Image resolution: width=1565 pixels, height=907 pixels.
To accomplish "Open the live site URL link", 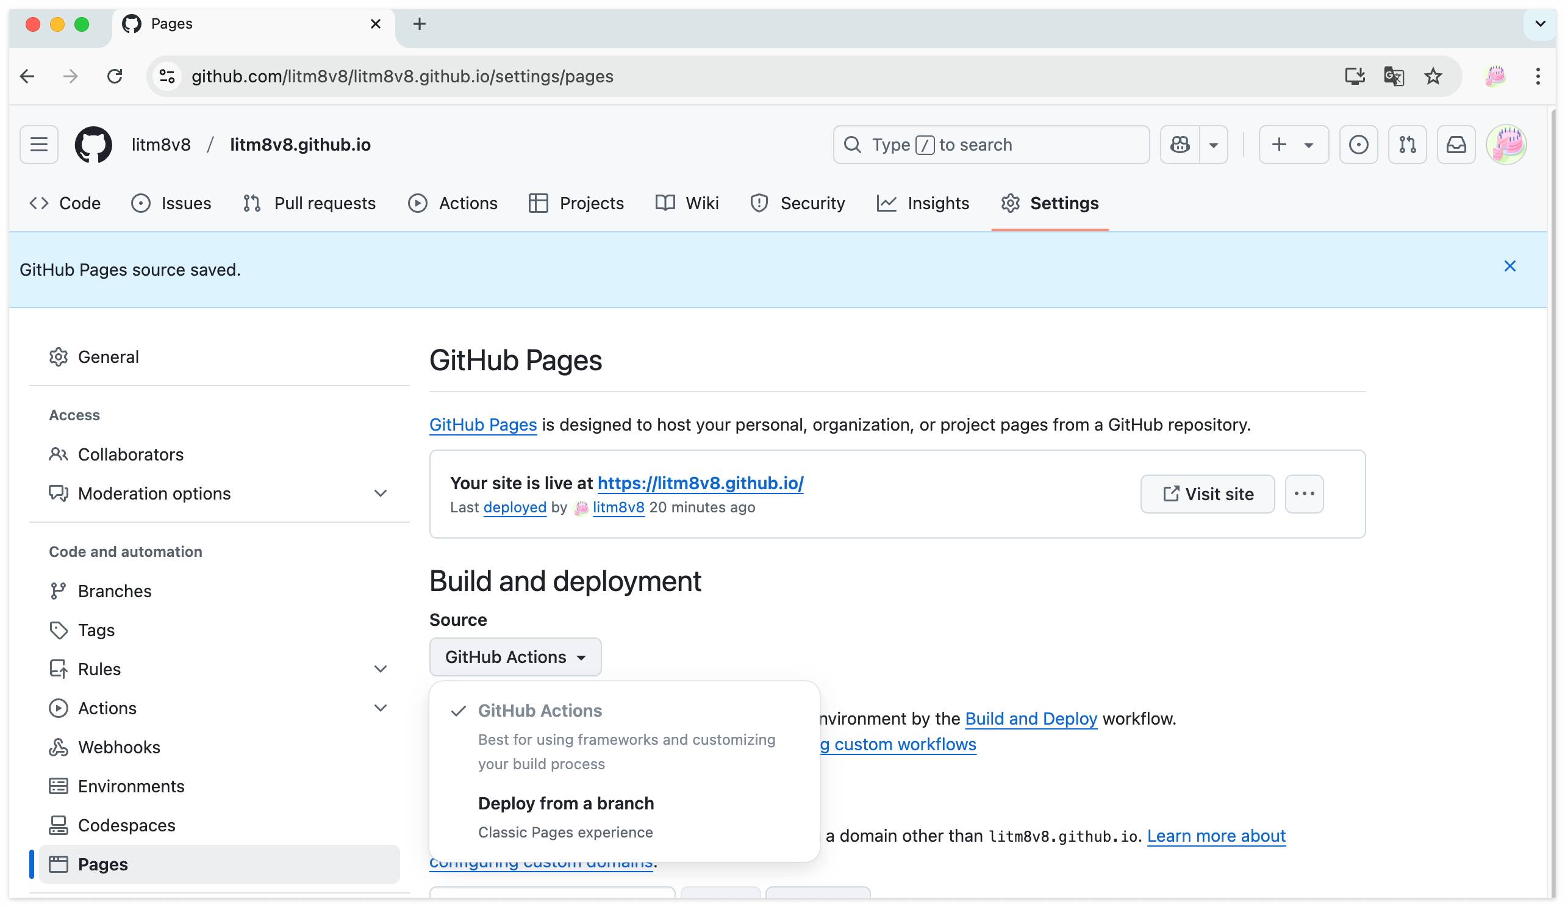I will [701, 483].
